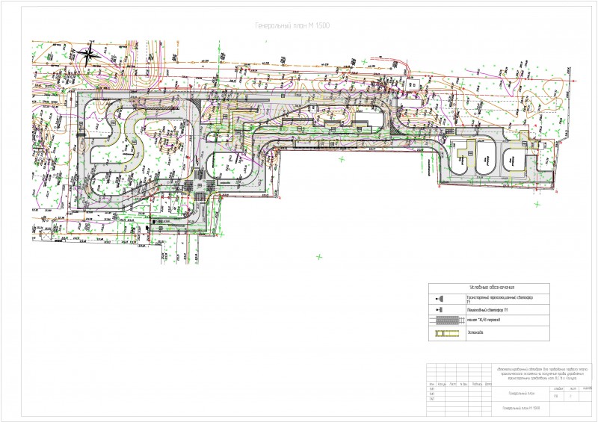Click the transport traffic light T1 legend description
The width and height of the screenshot is (598, 422).
tap(500, 300)
